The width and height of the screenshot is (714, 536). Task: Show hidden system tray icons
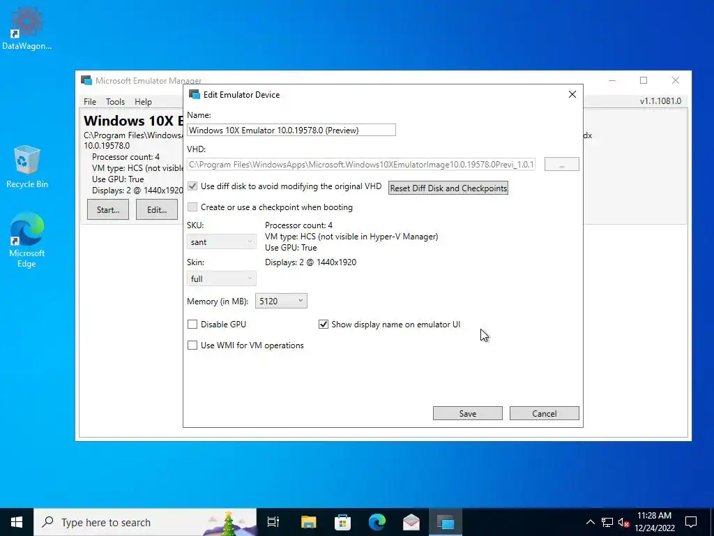pos(590,522)
